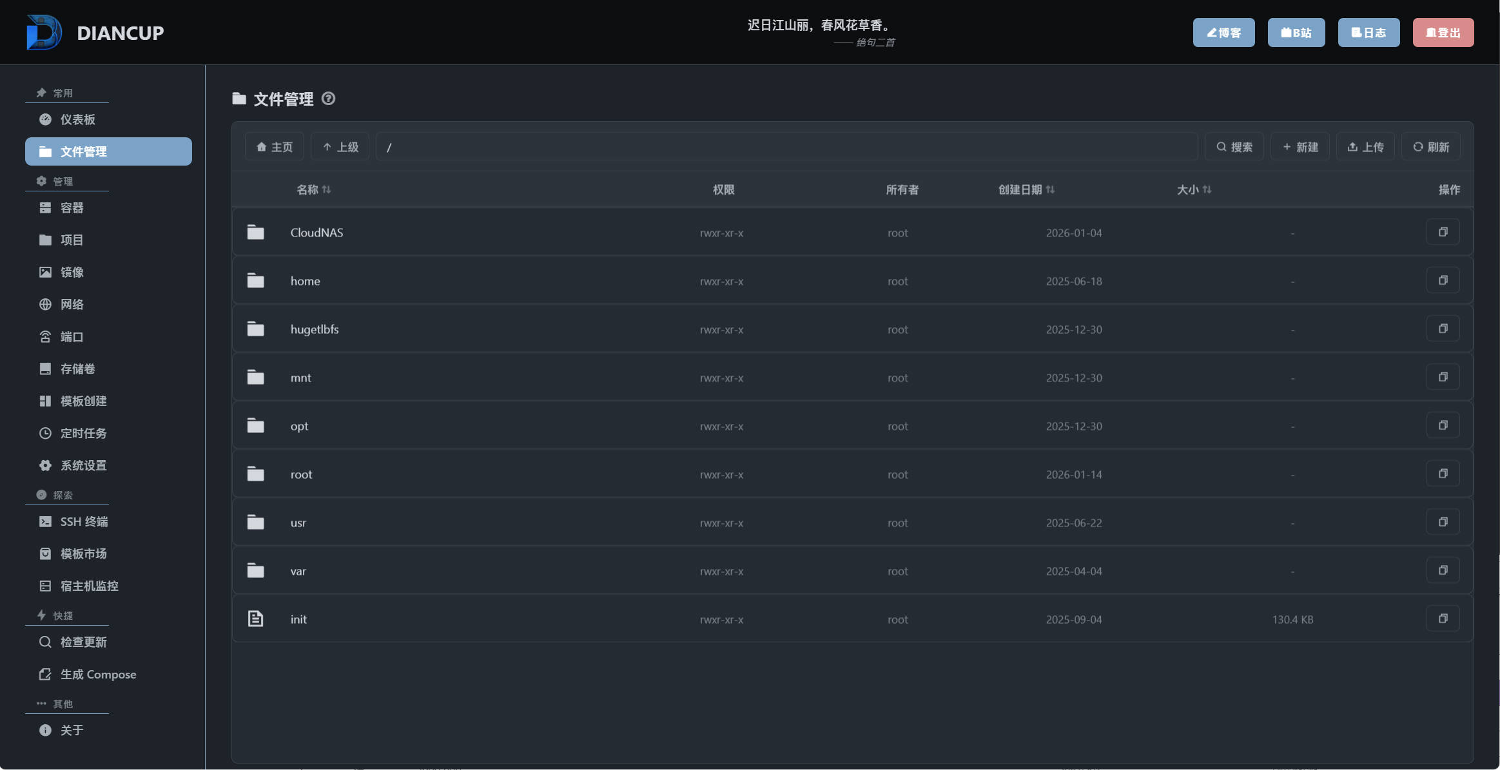The height and width of the screenshot is (770, 1500).
Task: Open 生成 Compose from sidebar
Action: (x=98, y=675)
